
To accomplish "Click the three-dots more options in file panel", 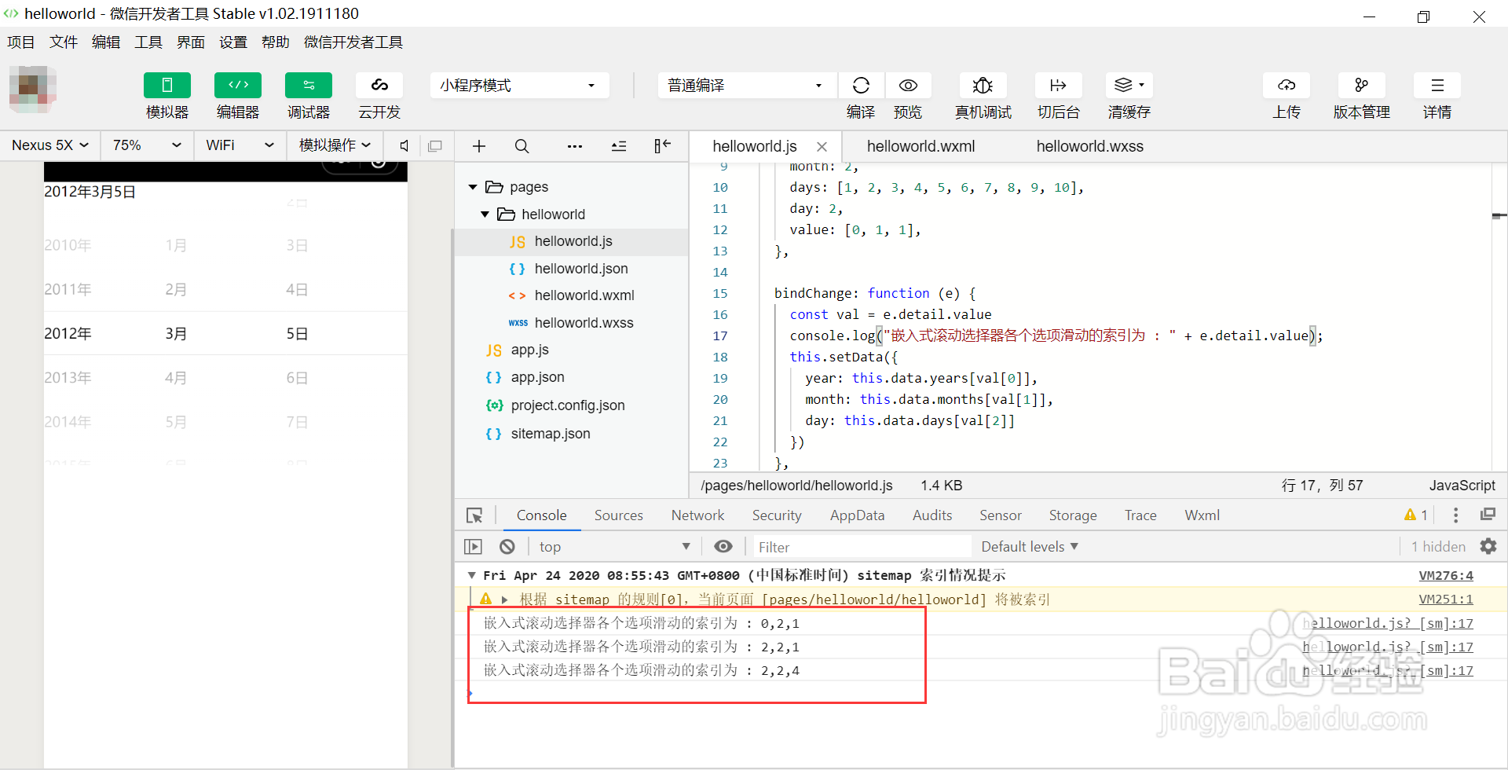I will [575, 146].
